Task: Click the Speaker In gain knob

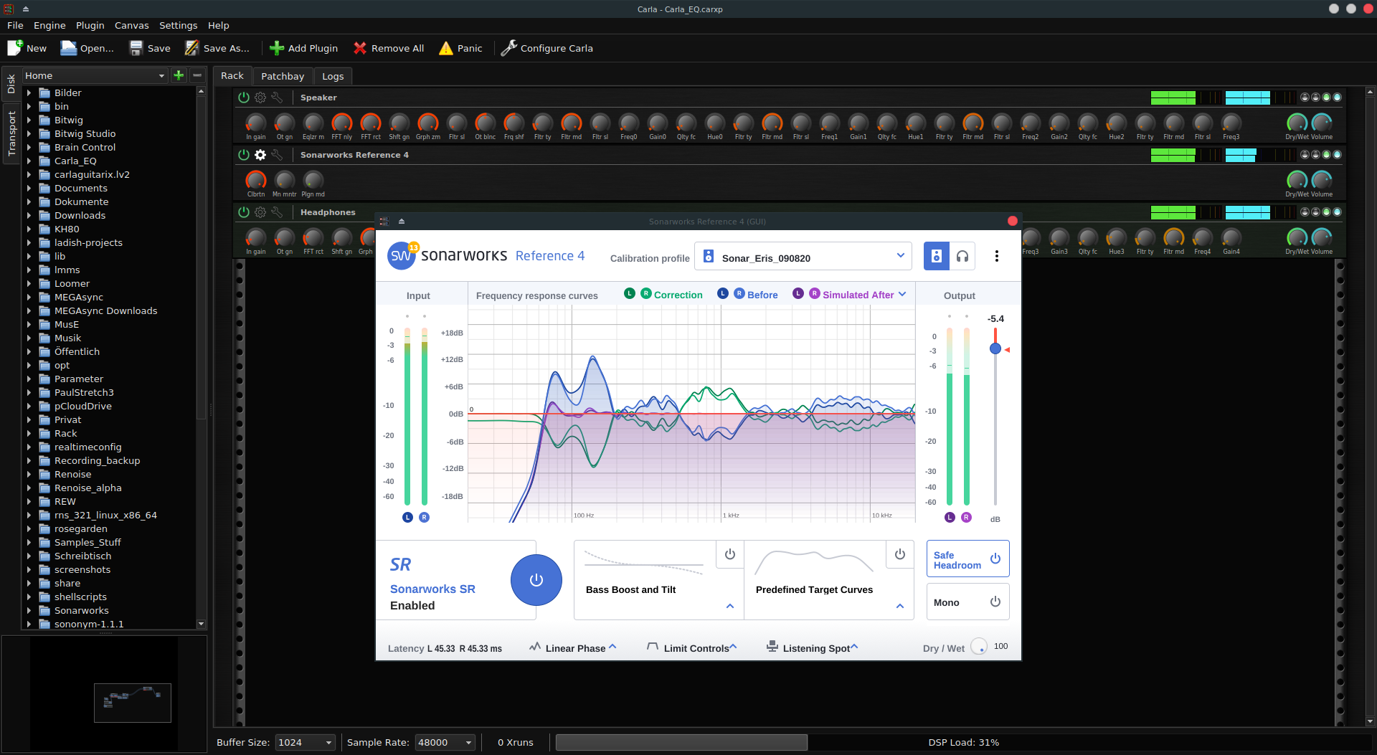Action: [256, 123]
